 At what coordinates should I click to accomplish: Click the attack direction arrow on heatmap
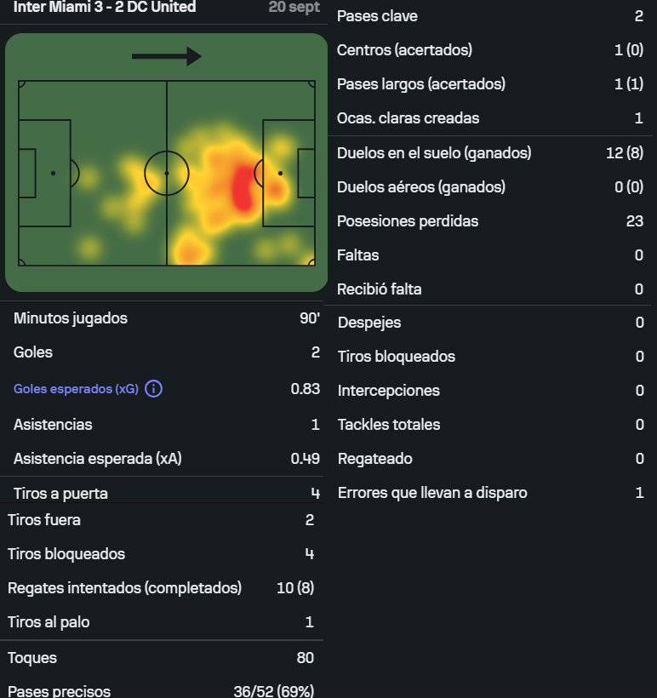(x=167, y=56)
